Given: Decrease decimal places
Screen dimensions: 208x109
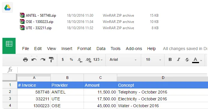Looking at the screenshot, I should click(80, 60).
